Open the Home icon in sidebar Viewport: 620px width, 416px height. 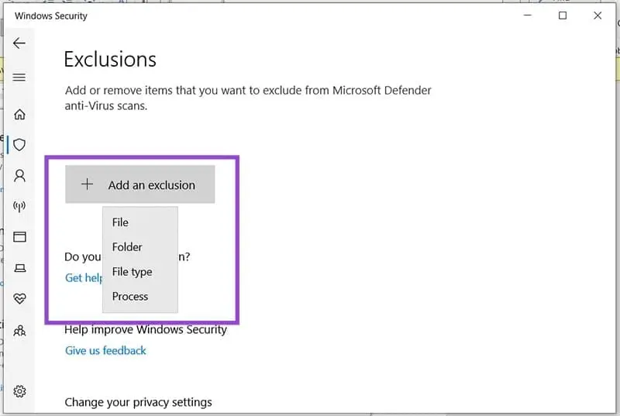(19, 115)
